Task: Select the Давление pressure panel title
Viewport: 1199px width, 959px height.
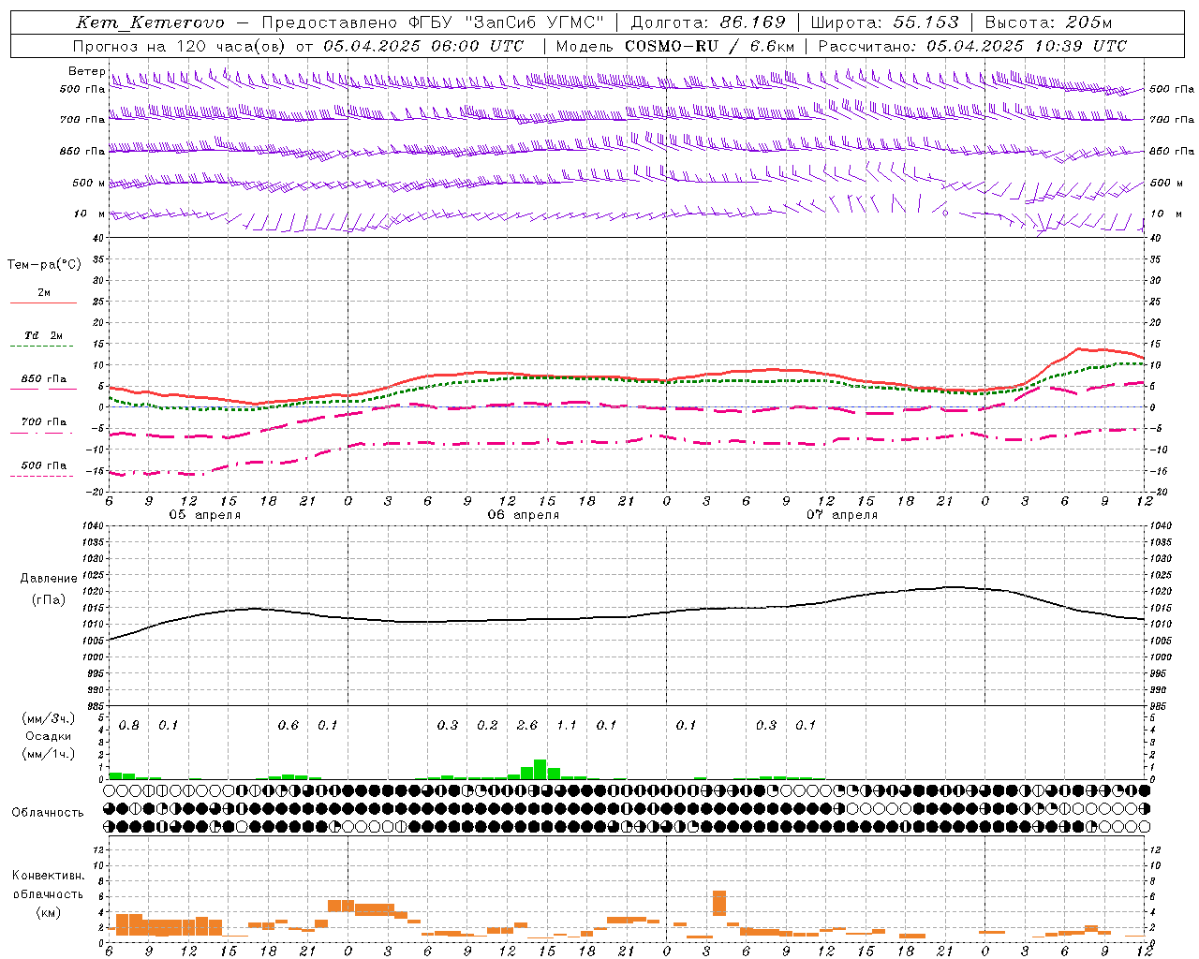Action: pos(49,579)
